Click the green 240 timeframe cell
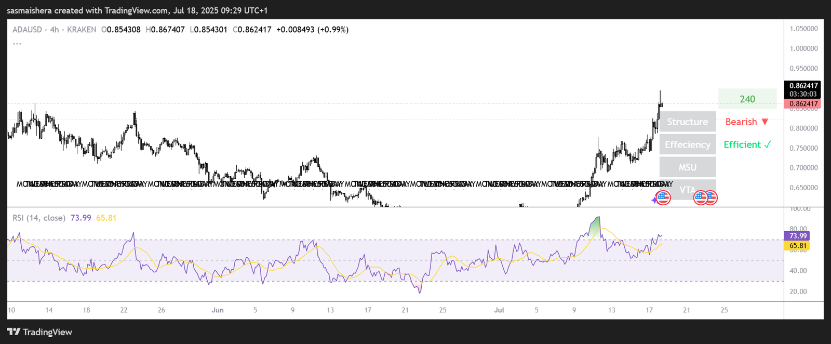Screen dimensions: 831x344 747,99
